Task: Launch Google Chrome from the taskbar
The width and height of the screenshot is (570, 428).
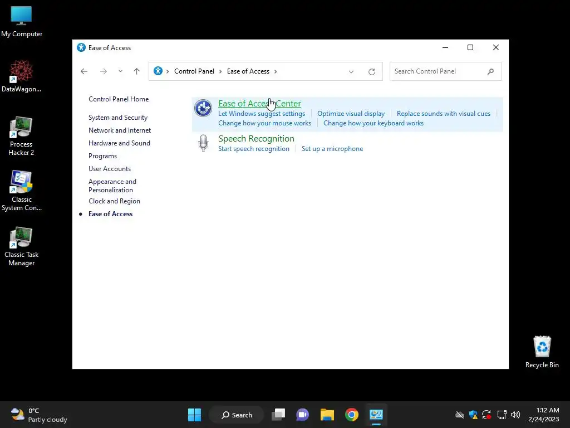Action: pos(352,415)
